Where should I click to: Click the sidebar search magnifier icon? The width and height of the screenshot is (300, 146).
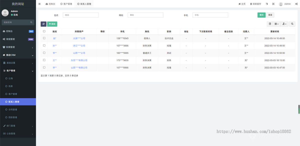[x=31, y=22]
